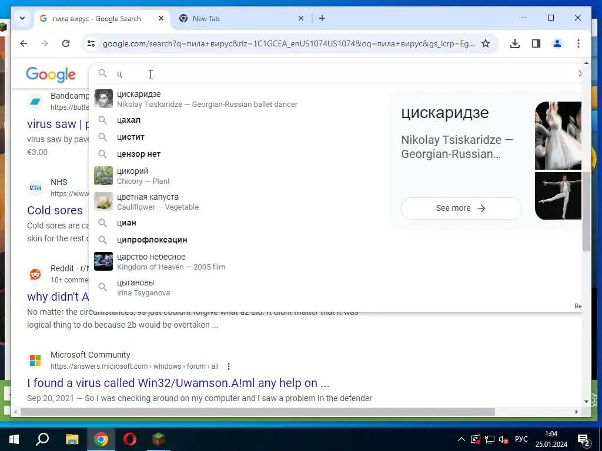Open the Chrome profile avatar

(557, 43)
